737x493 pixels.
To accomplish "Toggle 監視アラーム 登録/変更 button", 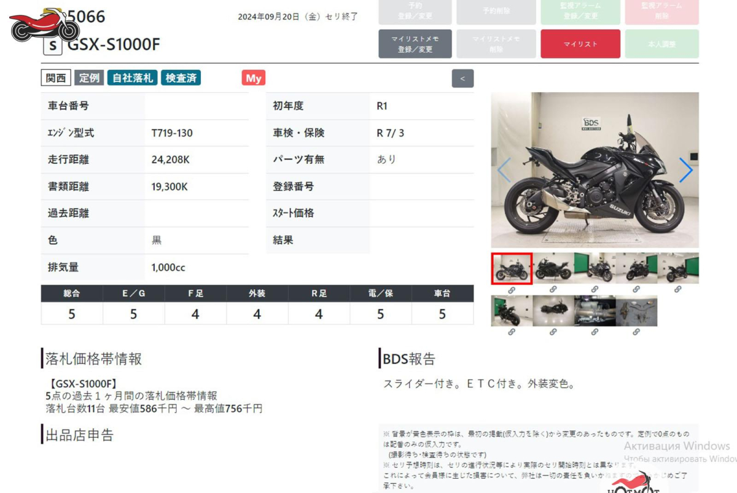I will [x=580, y=12].
